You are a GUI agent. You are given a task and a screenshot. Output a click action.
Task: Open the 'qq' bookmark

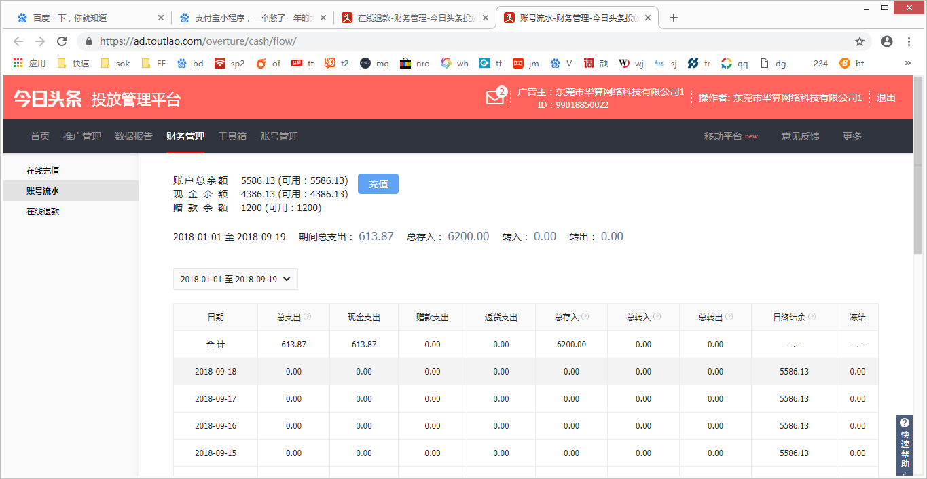pos(735,63)
